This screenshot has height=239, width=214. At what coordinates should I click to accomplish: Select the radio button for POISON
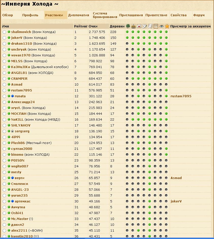coord(4,160)
